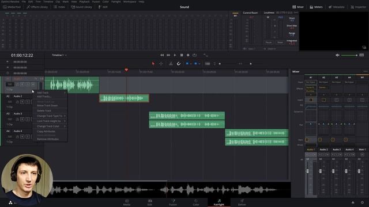
Task: Expand Change Track Color submenu
Action: coord(50,126)
